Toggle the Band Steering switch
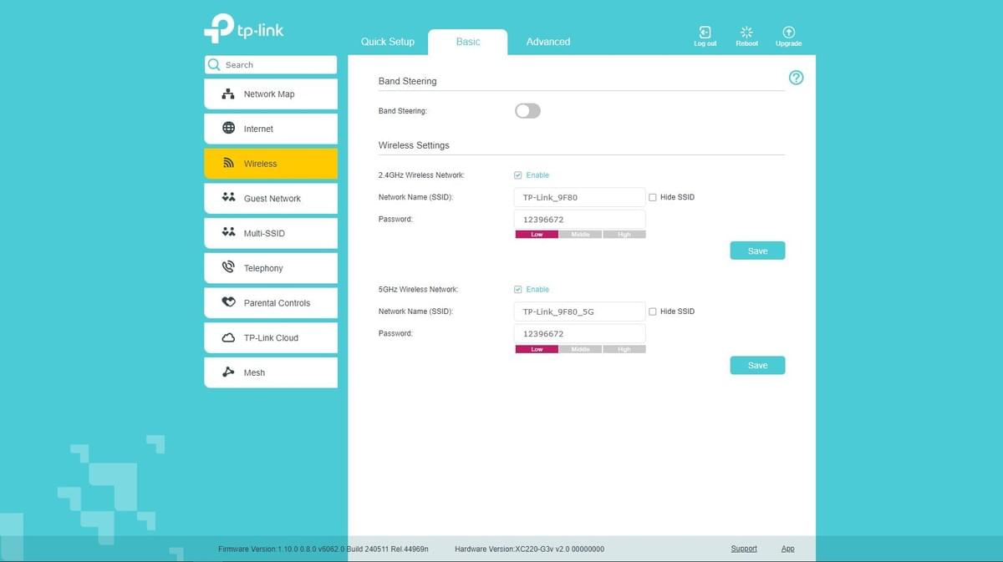The width and height of the screenshot is (1003, 562). [x=527, y=111]
